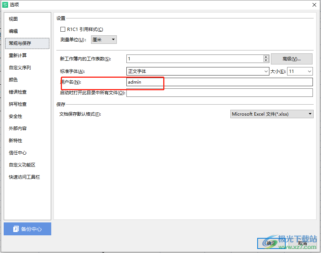Confirm the options with 确定
321x253 pixels.
tap(271, 243)
